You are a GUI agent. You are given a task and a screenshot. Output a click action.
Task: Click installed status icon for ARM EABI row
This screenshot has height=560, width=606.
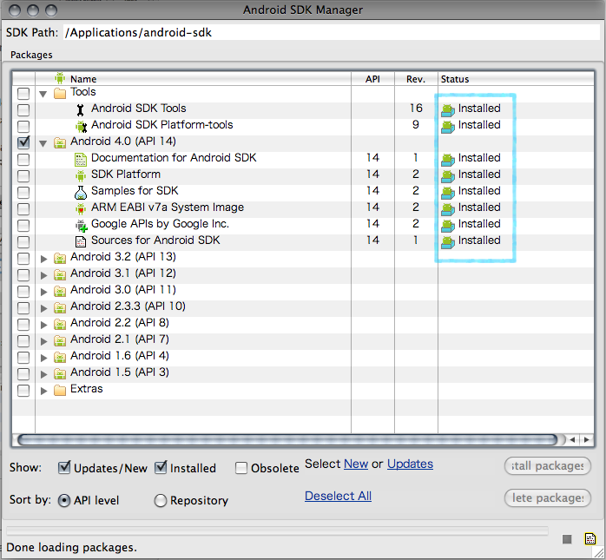[447, 209]
